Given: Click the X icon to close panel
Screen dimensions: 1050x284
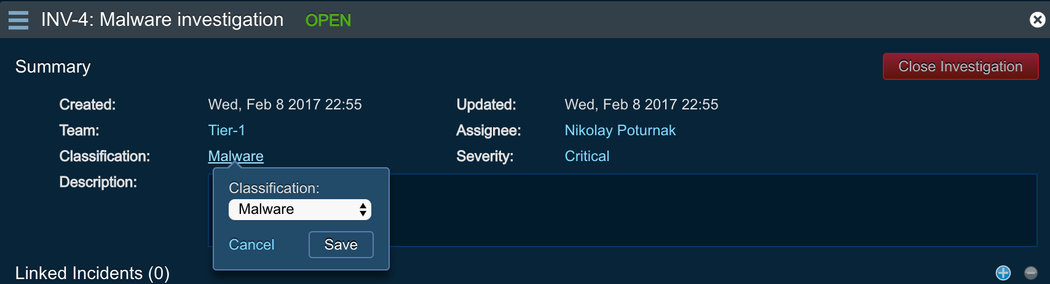Looking at the screenshot, I should pyautogui.click(x=1037, y=20).
